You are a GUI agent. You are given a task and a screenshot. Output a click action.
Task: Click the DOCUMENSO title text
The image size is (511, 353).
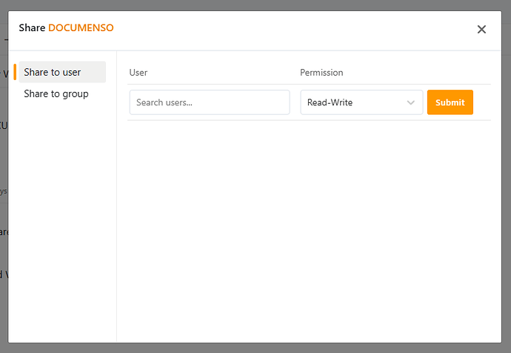[x=81, y=27]
